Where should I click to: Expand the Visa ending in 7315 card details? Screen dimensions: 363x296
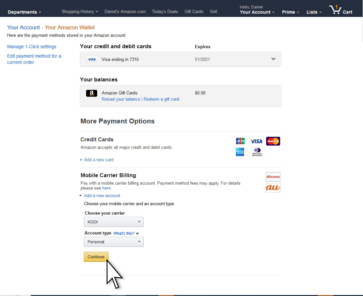[273, 59]
